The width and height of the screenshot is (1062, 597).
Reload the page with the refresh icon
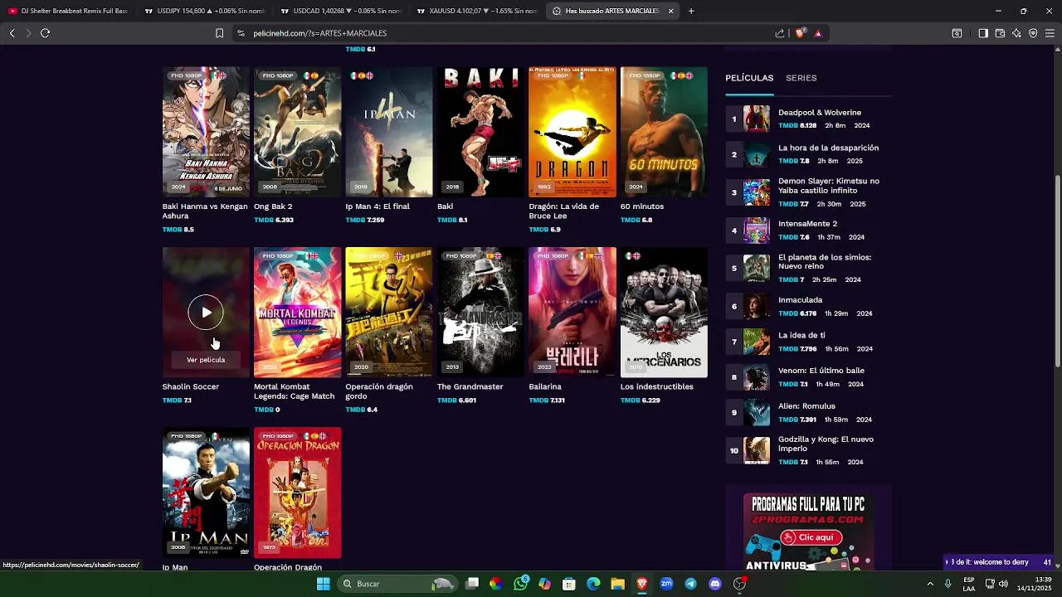click(x=45, y=33)
